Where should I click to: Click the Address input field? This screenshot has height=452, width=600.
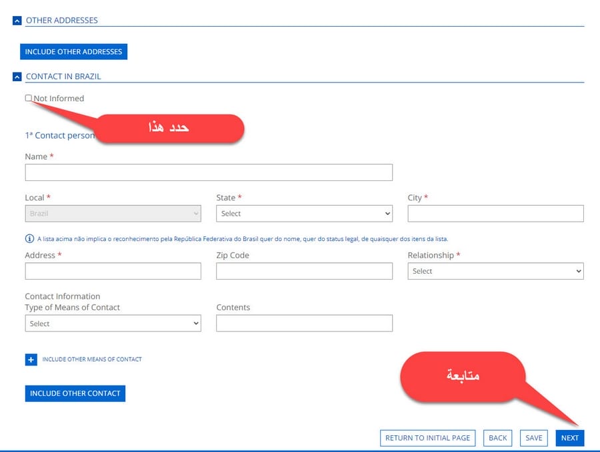pyautogui.click(x=113, y=271)
